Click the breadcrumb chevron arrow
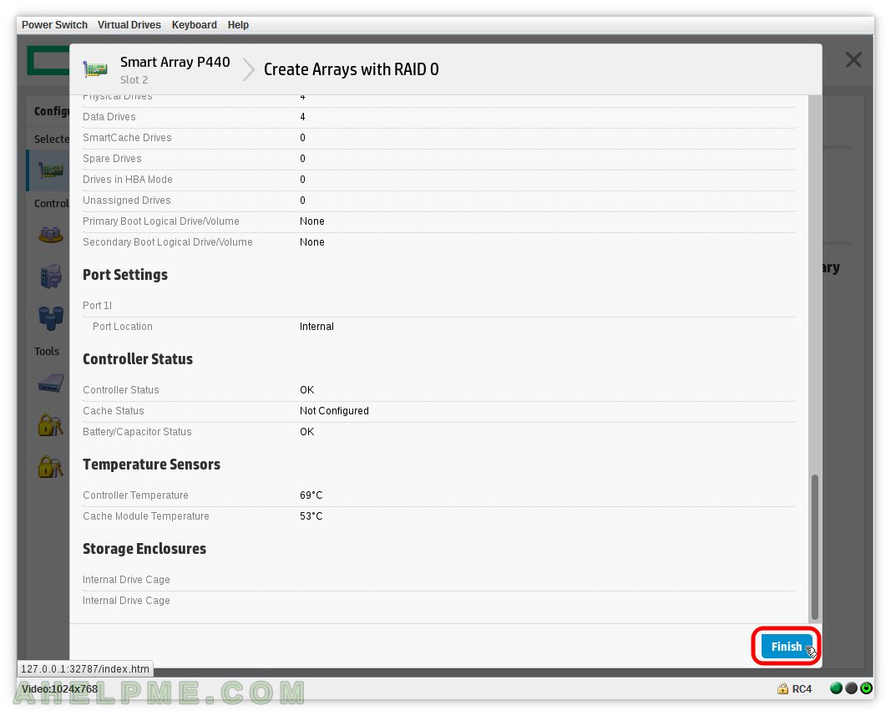Image resolution: width=891 pixels, height=716 pixels. click(x=248, y=69)
